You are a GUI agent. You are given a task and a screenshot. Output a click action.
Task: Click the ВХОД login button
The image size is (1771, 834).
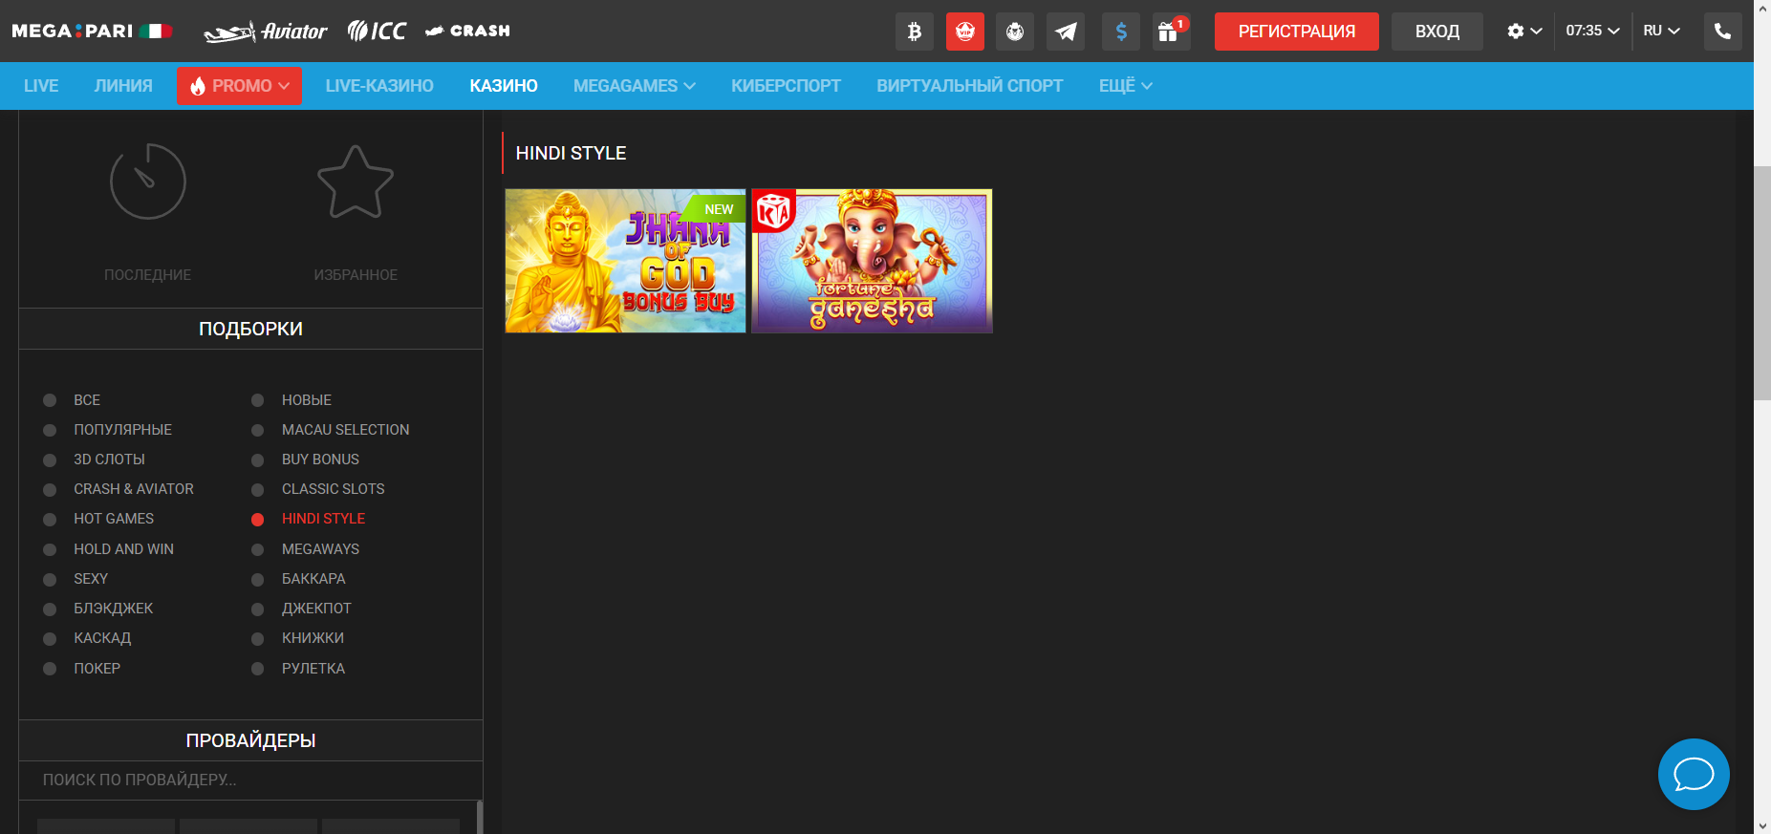click(1437, 32)
